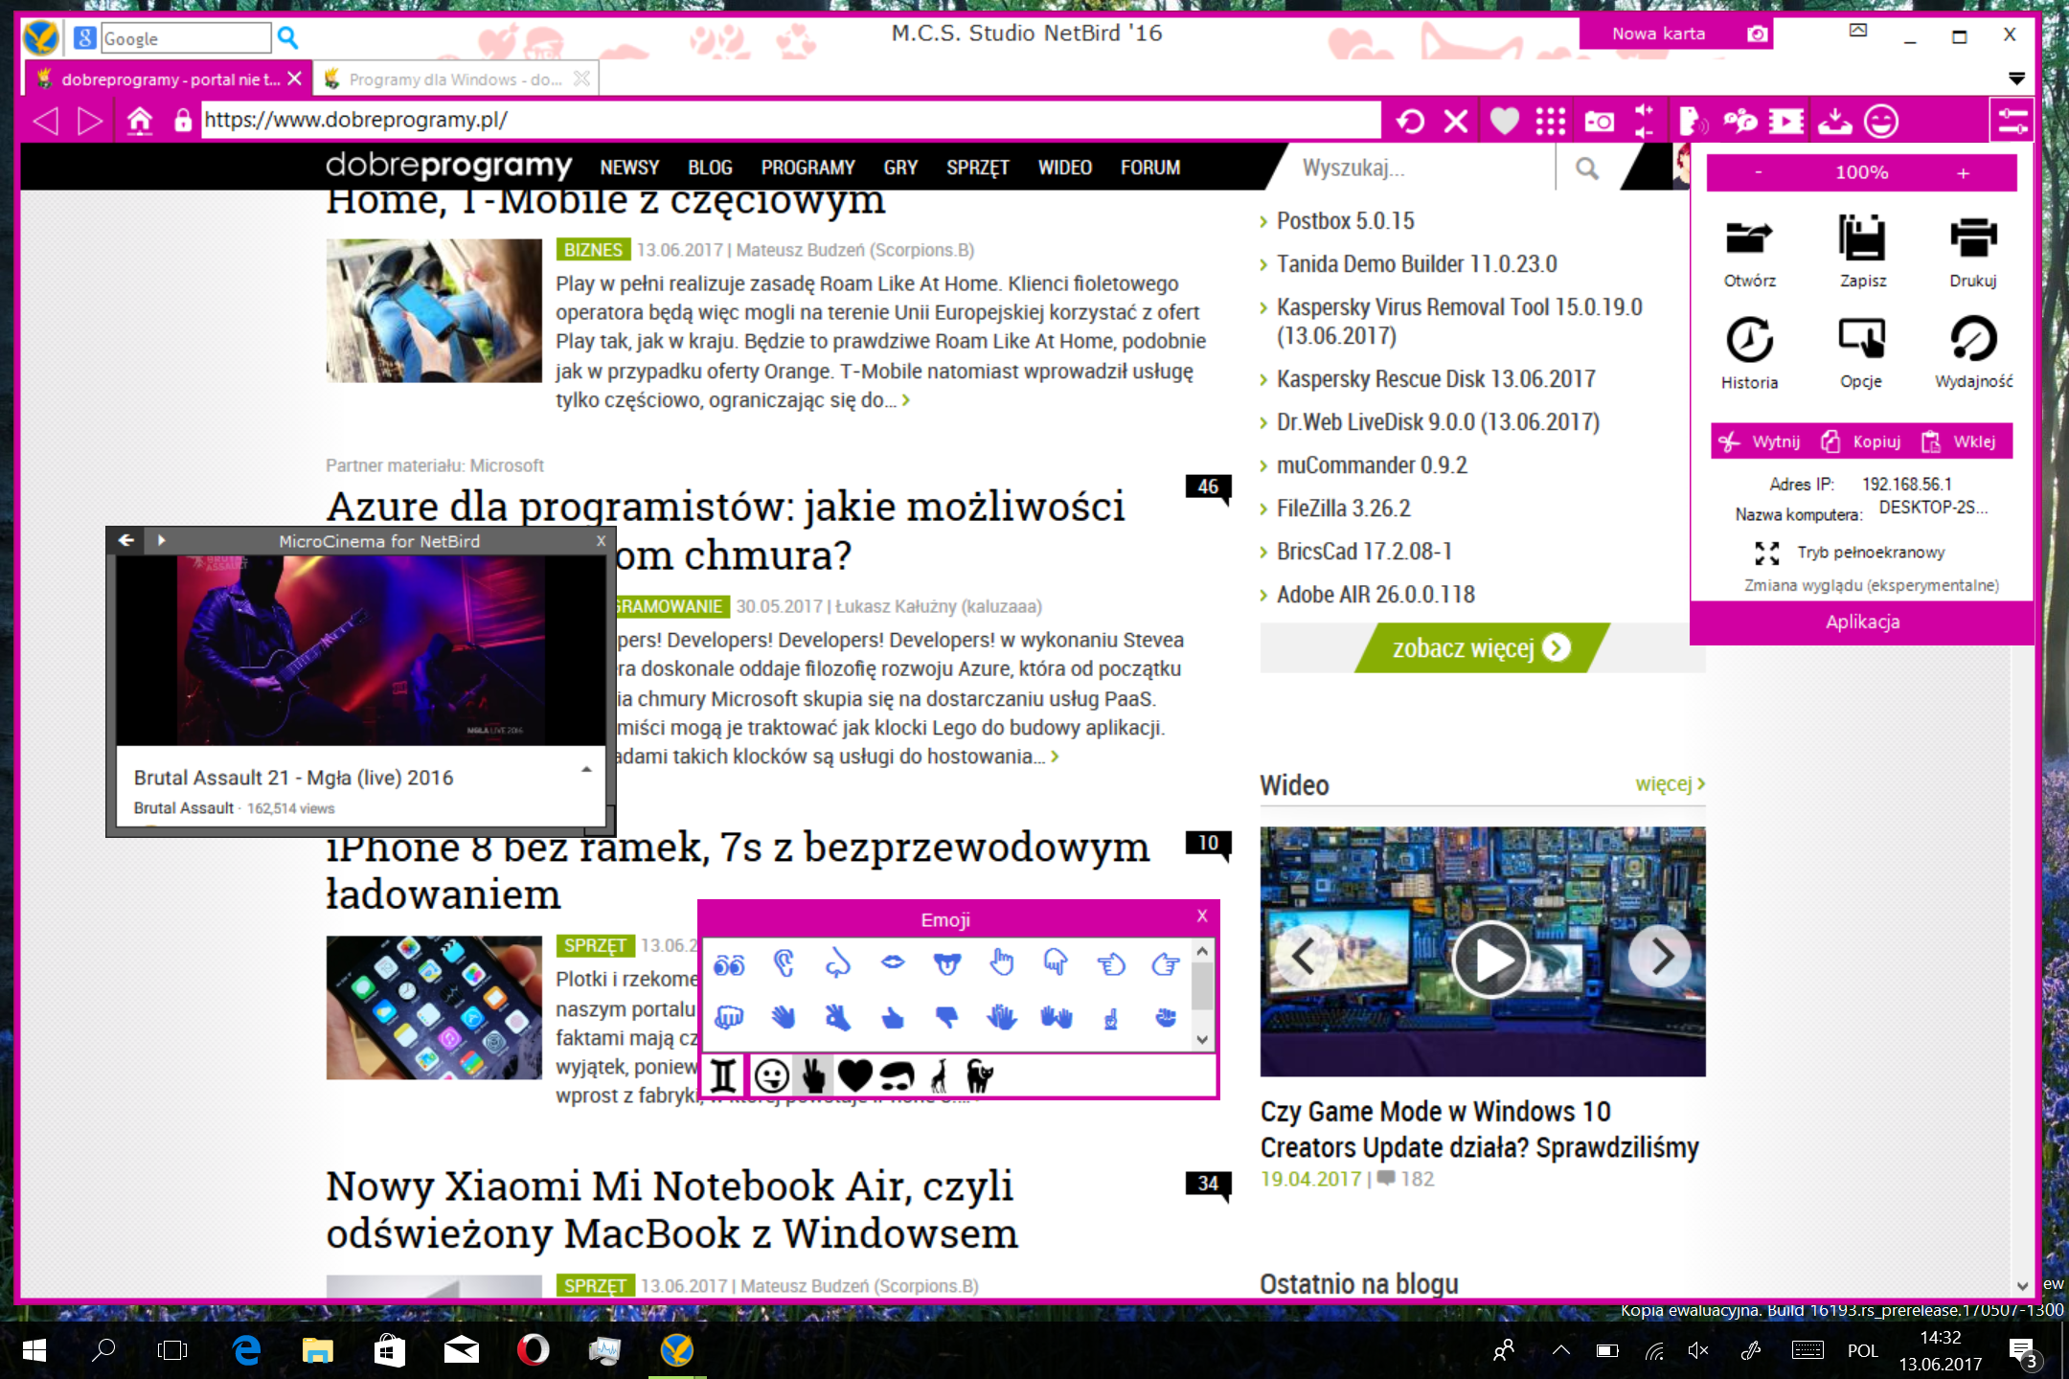2069x1379 pixels.
Task: Click the downloads tray icon
Action: click(x=1834, y=122)
